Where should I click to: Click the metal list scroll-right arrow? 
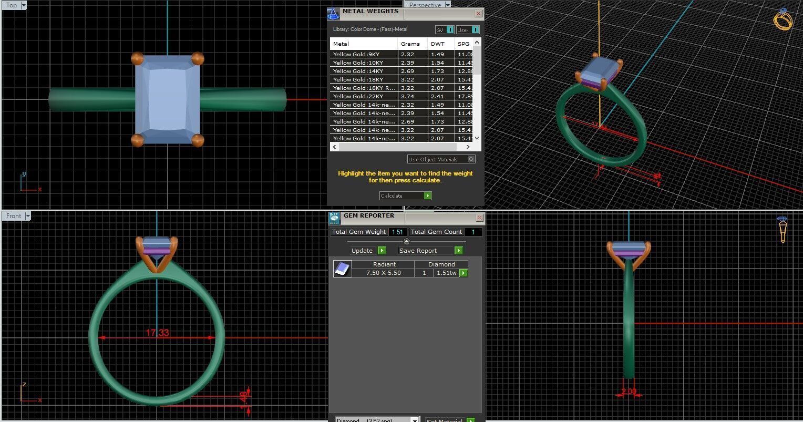click(x=469, y=147)
